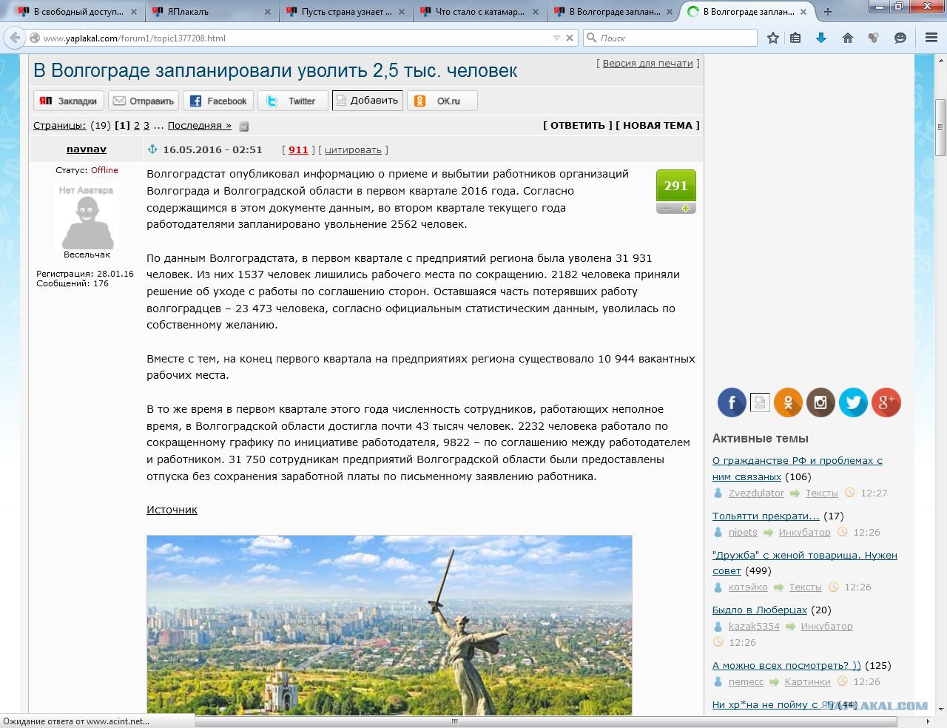Click the Google Plus round icon
Screen dimensions: 947x728
coord(886,402)
